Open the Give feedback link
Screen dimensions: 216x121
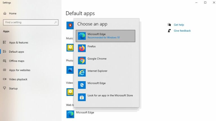[x=182, y=31]
